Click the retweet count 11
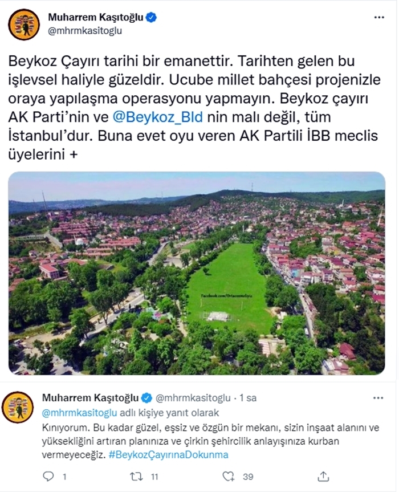The height and width of the screenshot is (492, 399). coord(154,477)
